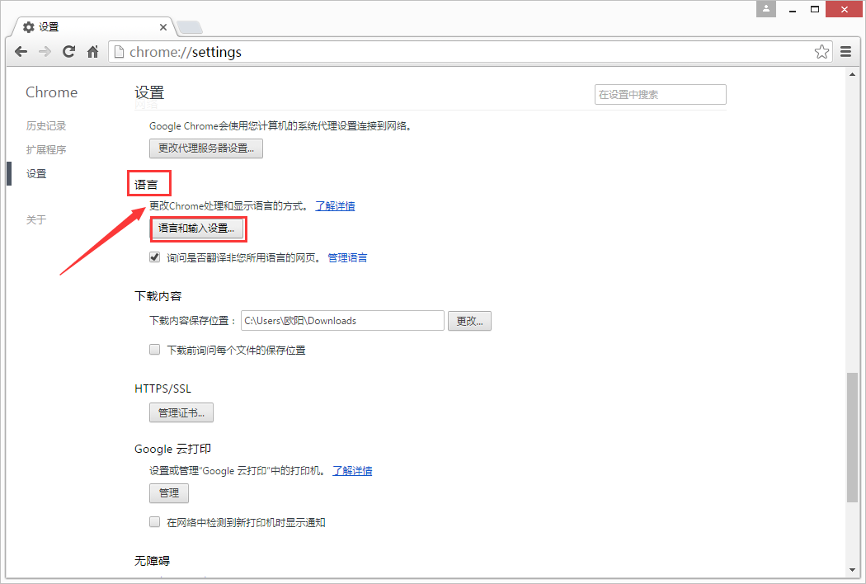Screen dimensions: 866x584
Task: Click 了解详情 link beside language description
Action: click(335, 206)
